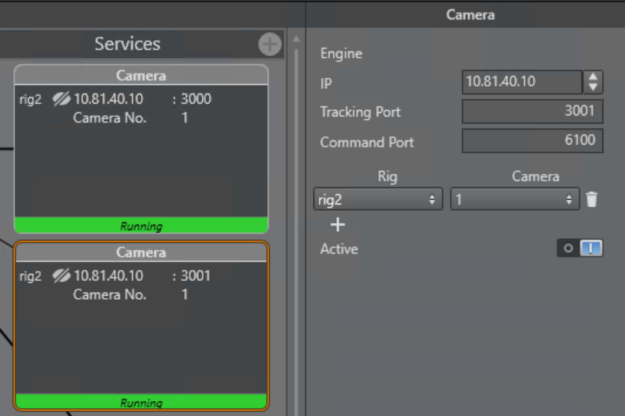This screenshot has height=416, width=625.
Task: Add a new service with plus icon
Action: tap(270, 44)
